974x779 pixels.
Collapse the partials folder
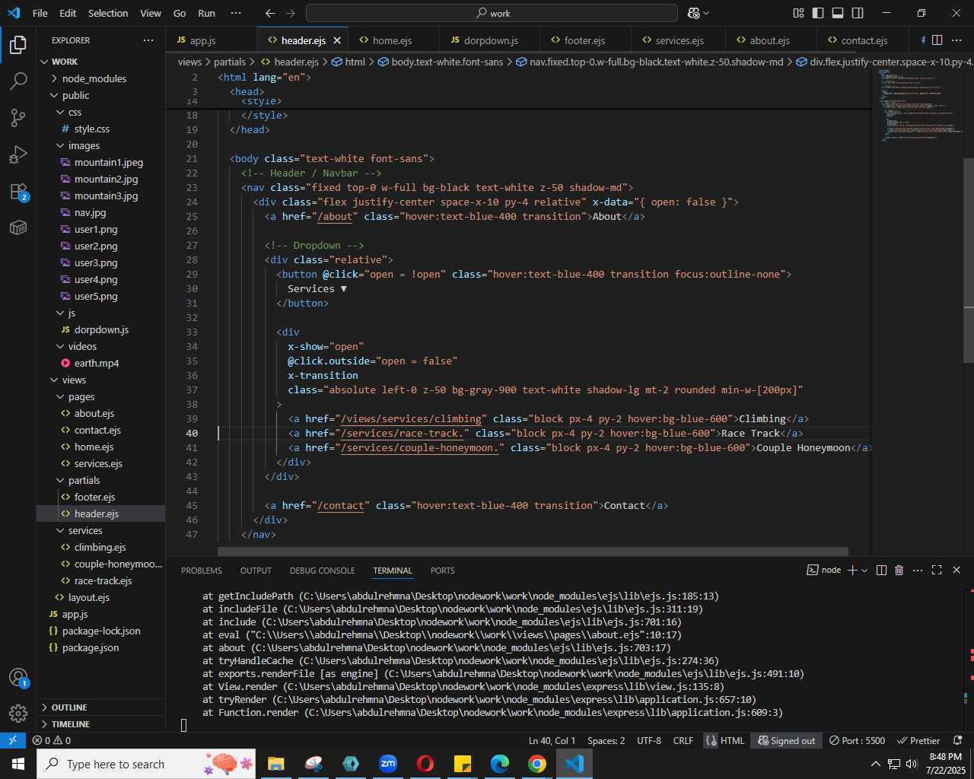84,480
